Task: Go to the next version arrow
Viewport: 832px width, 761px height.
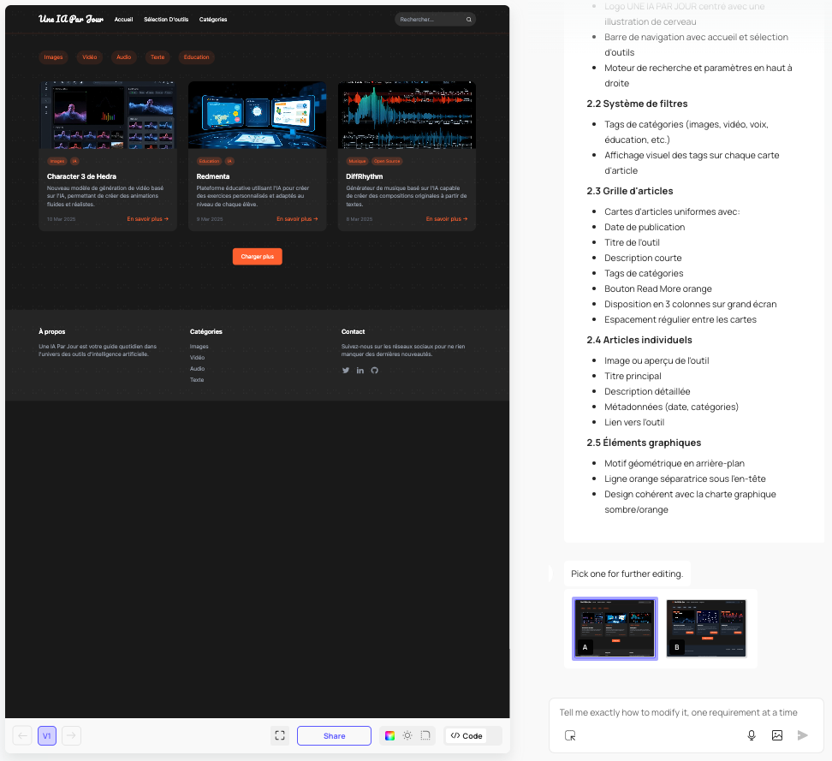Action: [72, 735]
